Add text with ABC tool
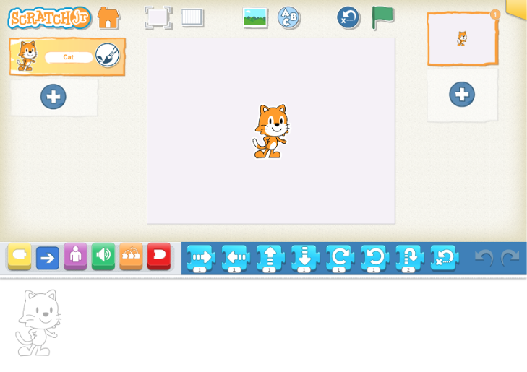Image resolution: width=527 pixels, height=372 pixels. (288, 18)
